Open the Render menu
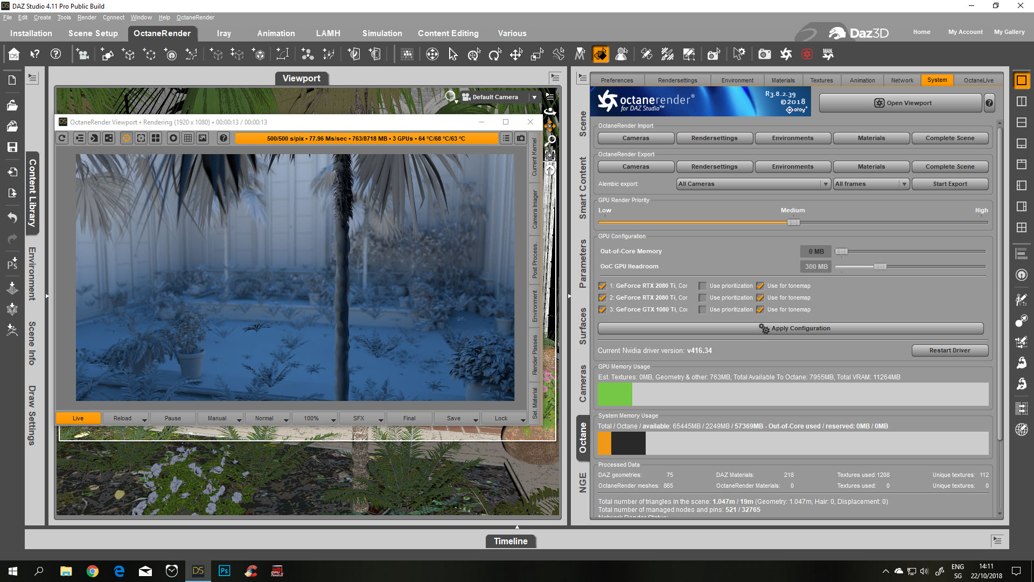The width and height of the screenshot is (1034, 582). pos(86,17)
